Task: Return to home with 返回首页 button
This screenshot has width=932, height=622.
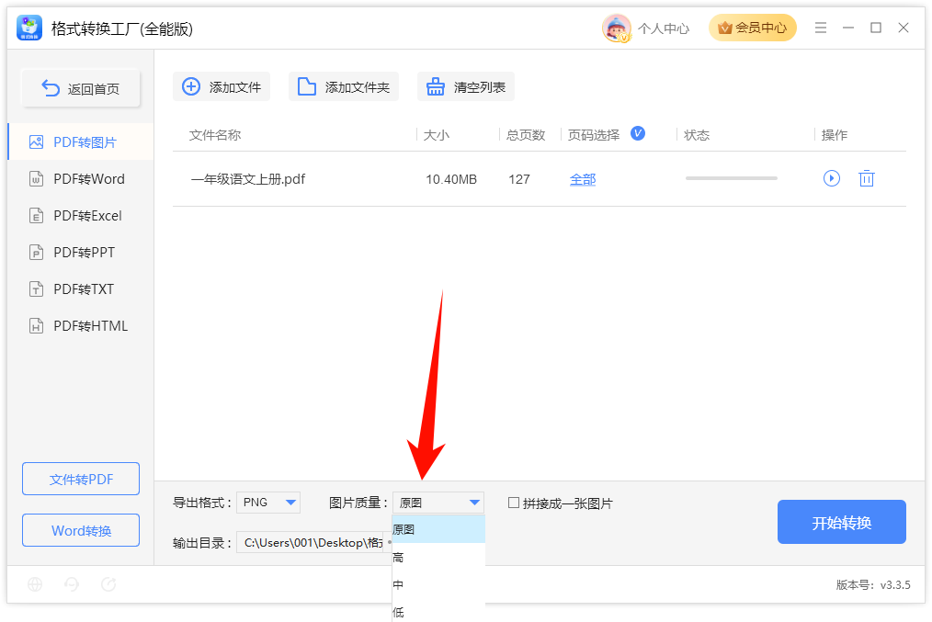Action: coord(81,88)
